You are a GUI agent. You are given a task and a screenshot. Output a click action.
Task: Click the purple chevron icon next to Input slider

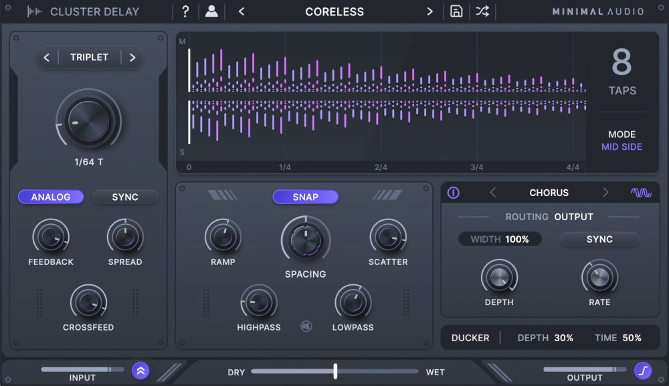[x=140, y=369]
